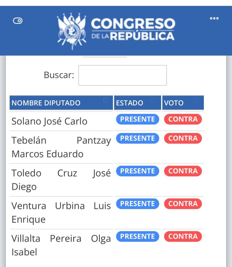Click the sort icon in Nombre Diputado column
The image size is (232, 267).
(x=105, y=100)
